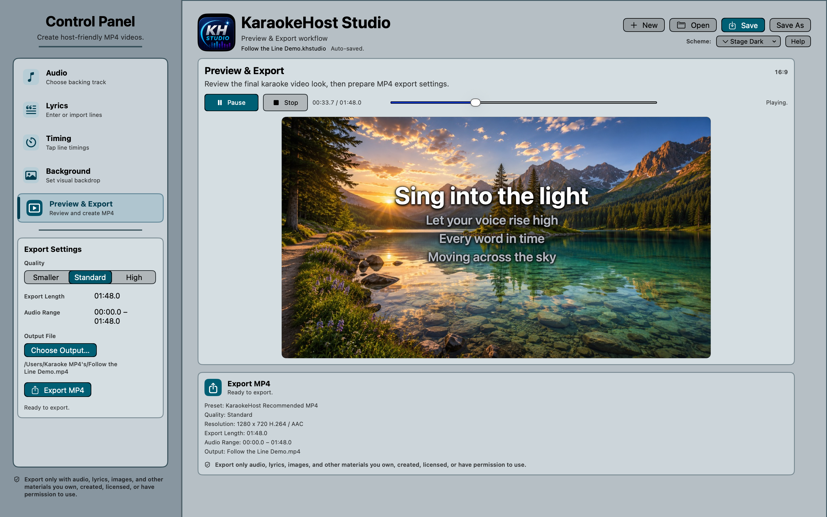Go to the Lyrics step

90,110
